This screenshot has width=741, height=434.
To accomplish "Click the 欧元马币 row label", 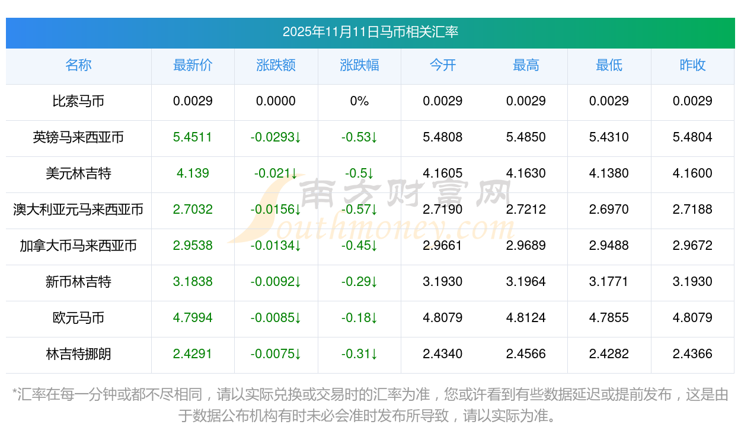I will (78, 318).
